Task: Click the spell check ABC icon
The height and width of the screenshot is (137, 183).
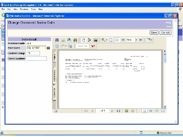Action: (x=57, y=46)
